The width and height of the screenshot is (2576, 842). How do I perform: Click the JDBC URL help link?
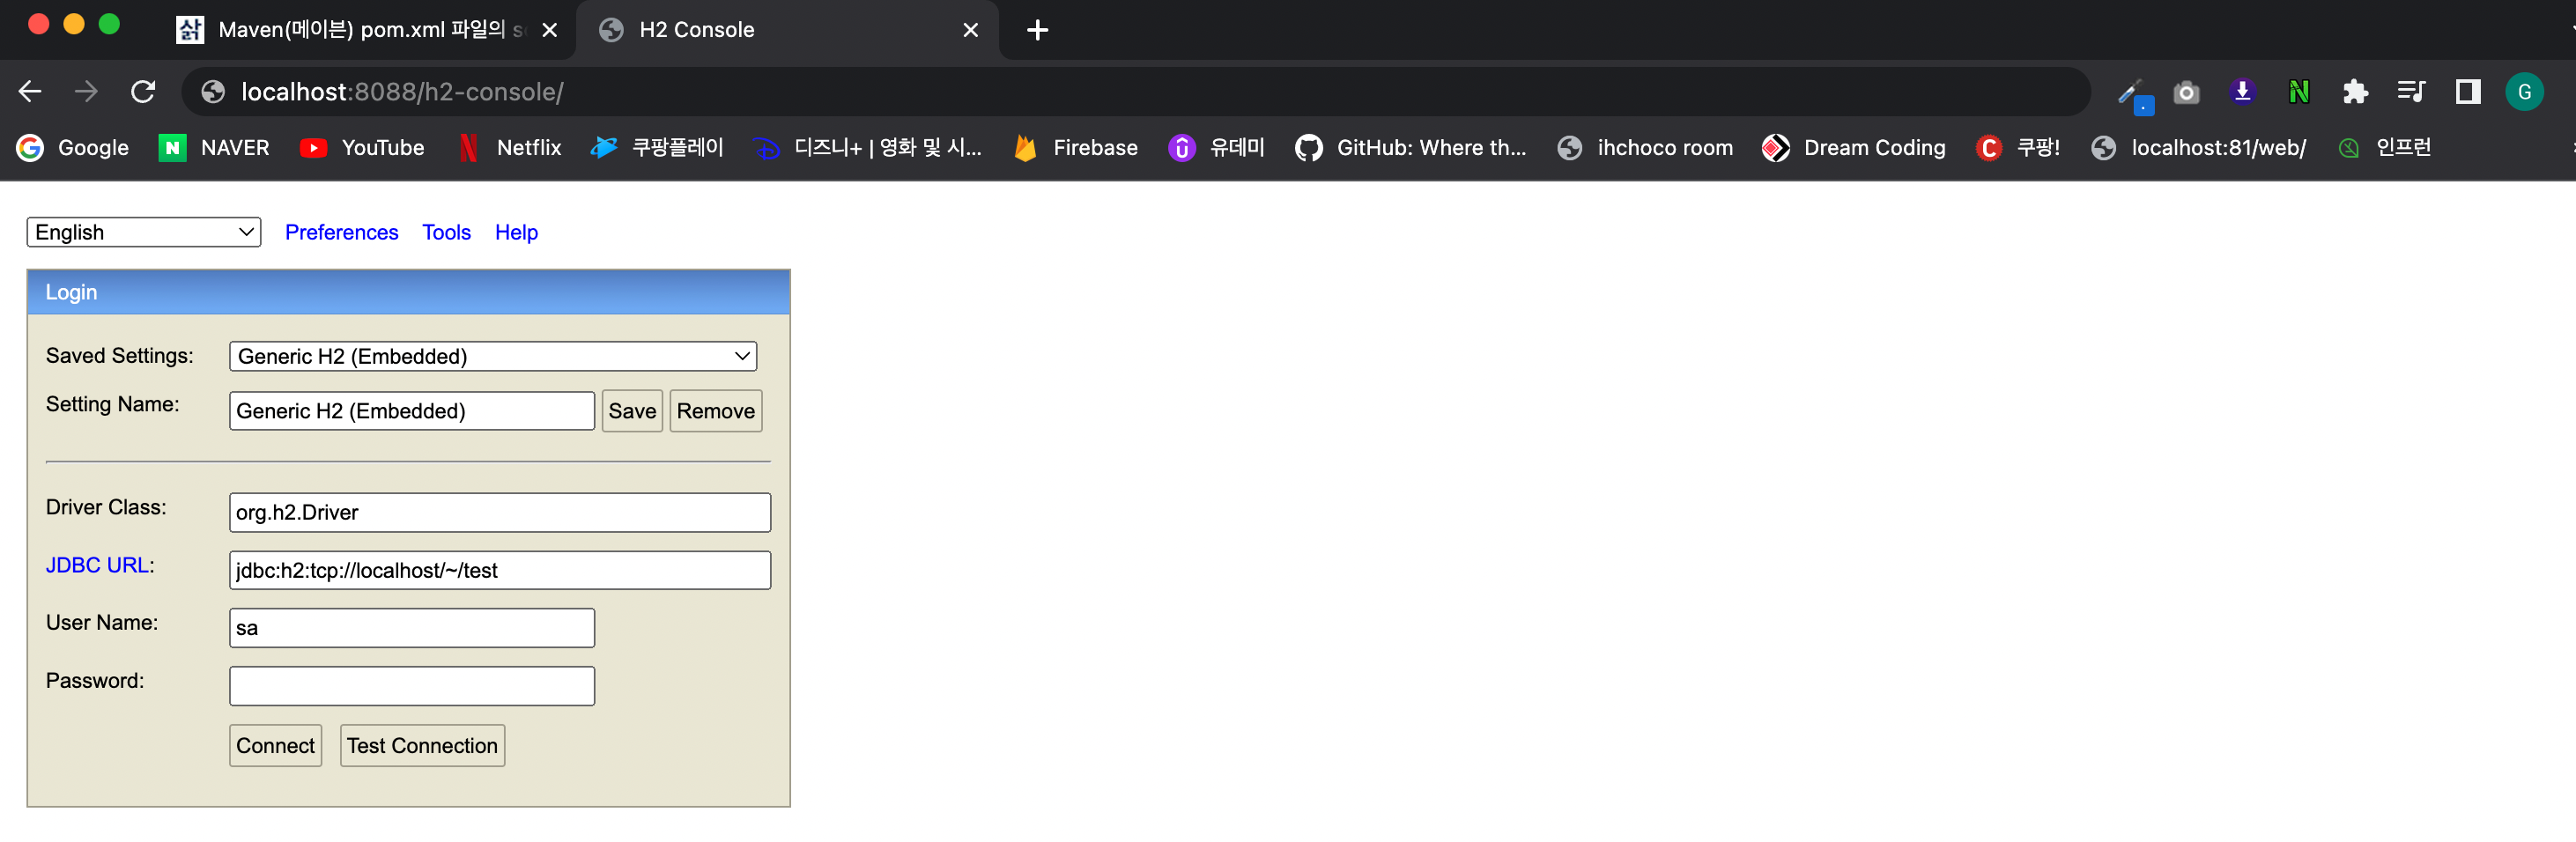point(98,565)
